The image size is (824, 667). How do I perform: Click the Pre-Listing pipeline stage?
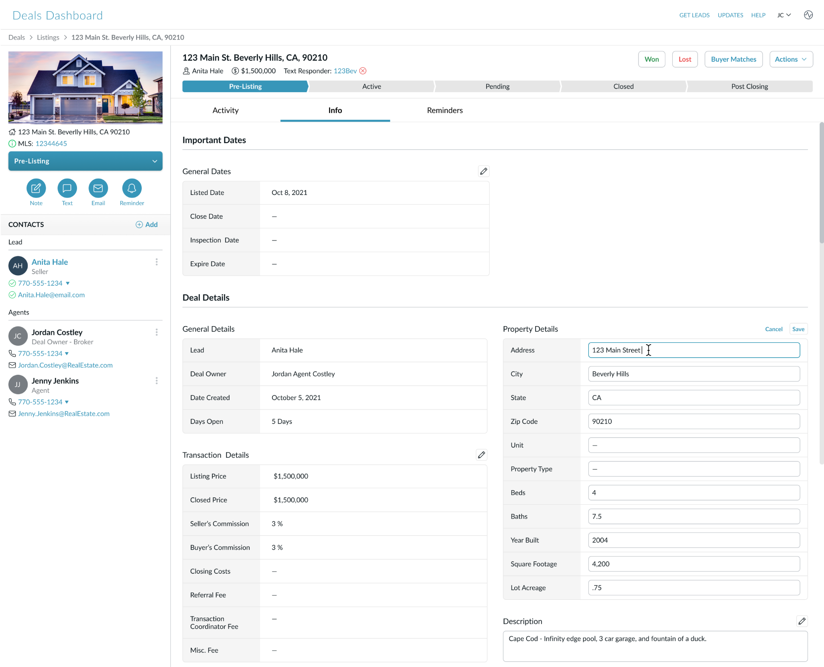245,86
